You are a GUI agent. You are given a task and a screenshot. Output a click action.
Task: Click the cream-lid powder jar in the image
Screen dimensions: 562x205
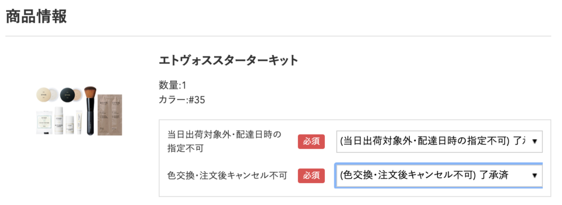tap(46, 95)
